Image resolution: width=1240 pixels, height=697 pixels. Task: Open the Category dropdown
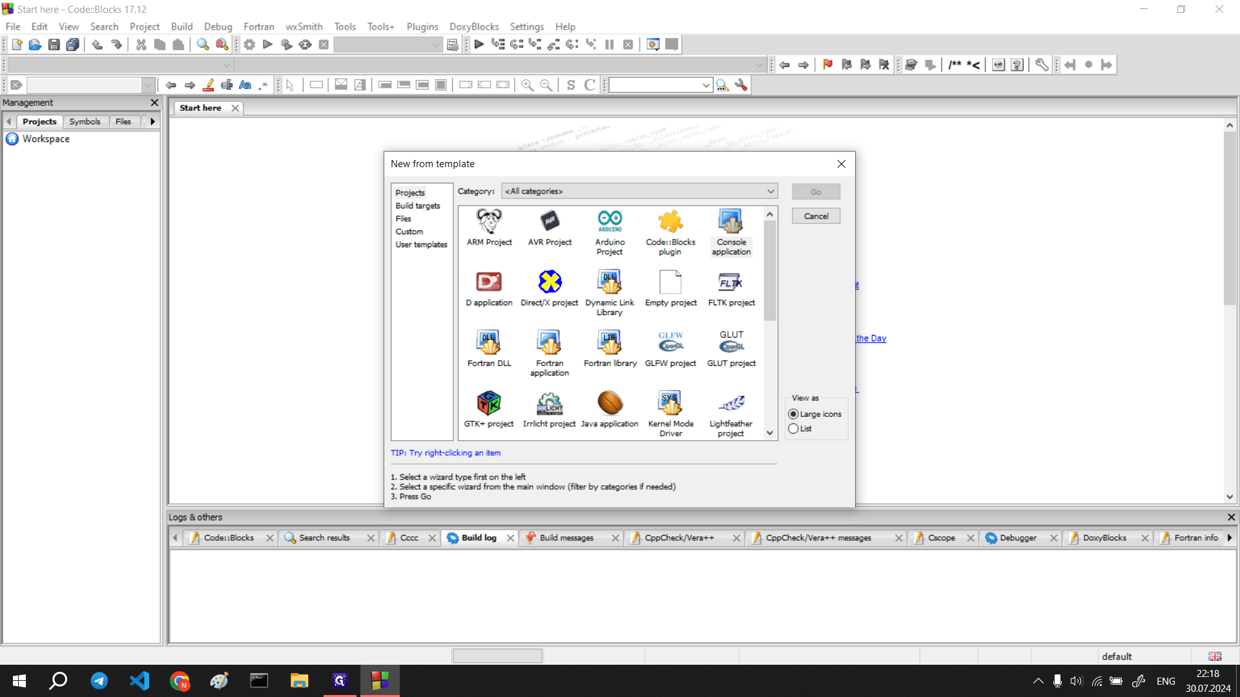coord(639,191)
